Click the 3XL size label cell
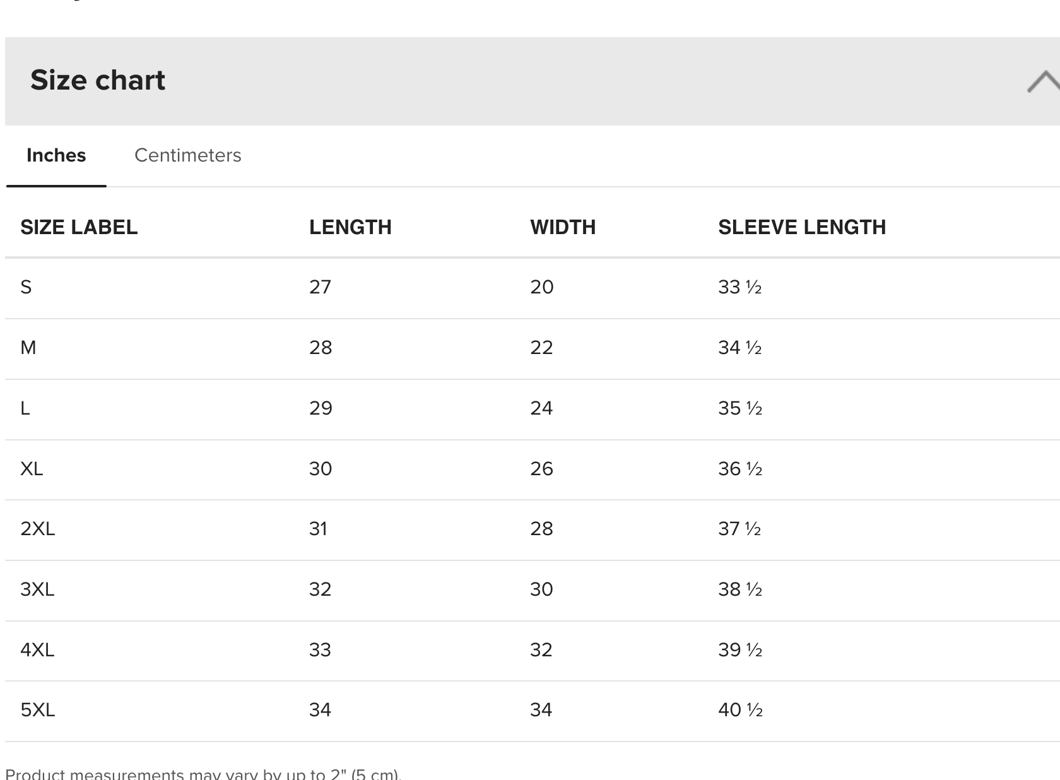Screen dimensions: 1060x780 point(37,589)
